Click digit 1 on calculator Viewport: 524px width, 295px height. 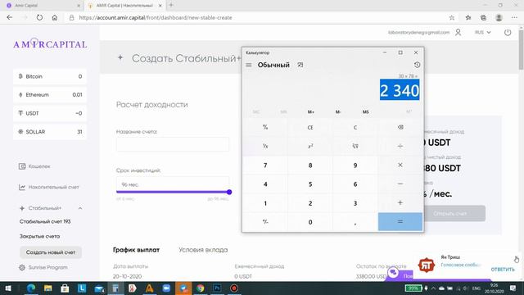coord(265,203)
